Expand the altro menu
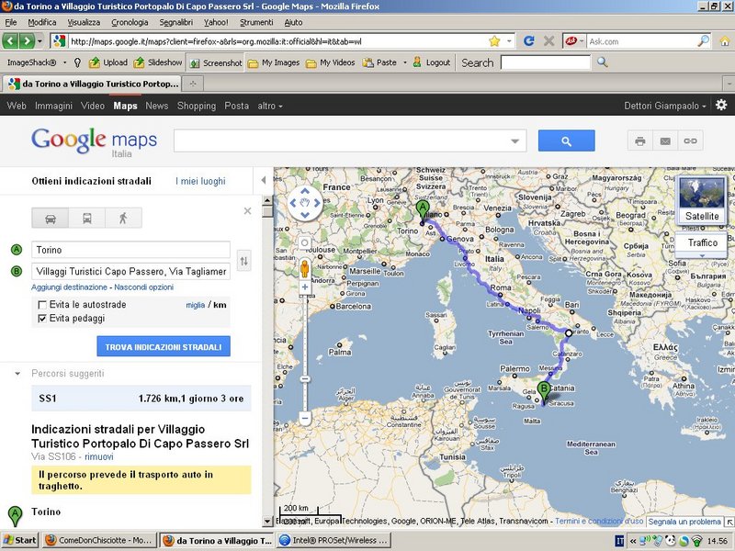Image resolution: width=735 pixels, height=551 pixels. point(270,106)
